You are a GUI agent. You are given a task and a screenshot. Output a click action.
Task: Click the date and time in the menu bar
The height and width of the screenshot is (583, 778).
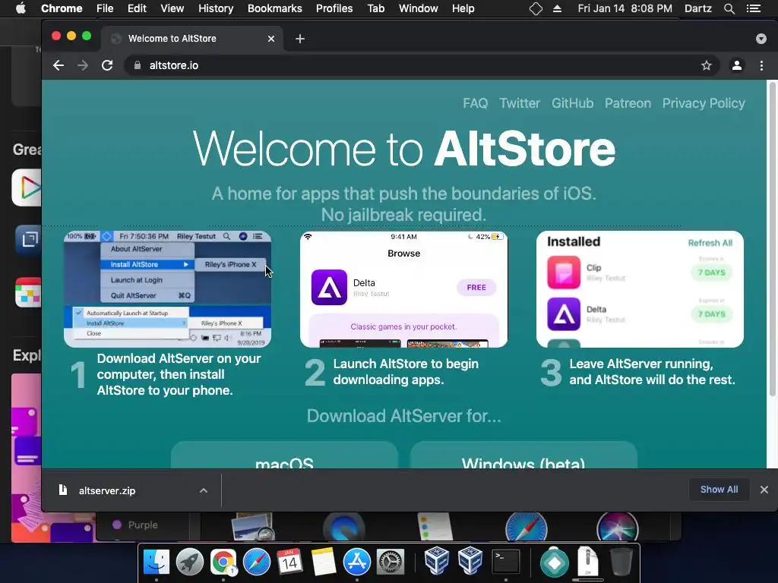(625, 8)
